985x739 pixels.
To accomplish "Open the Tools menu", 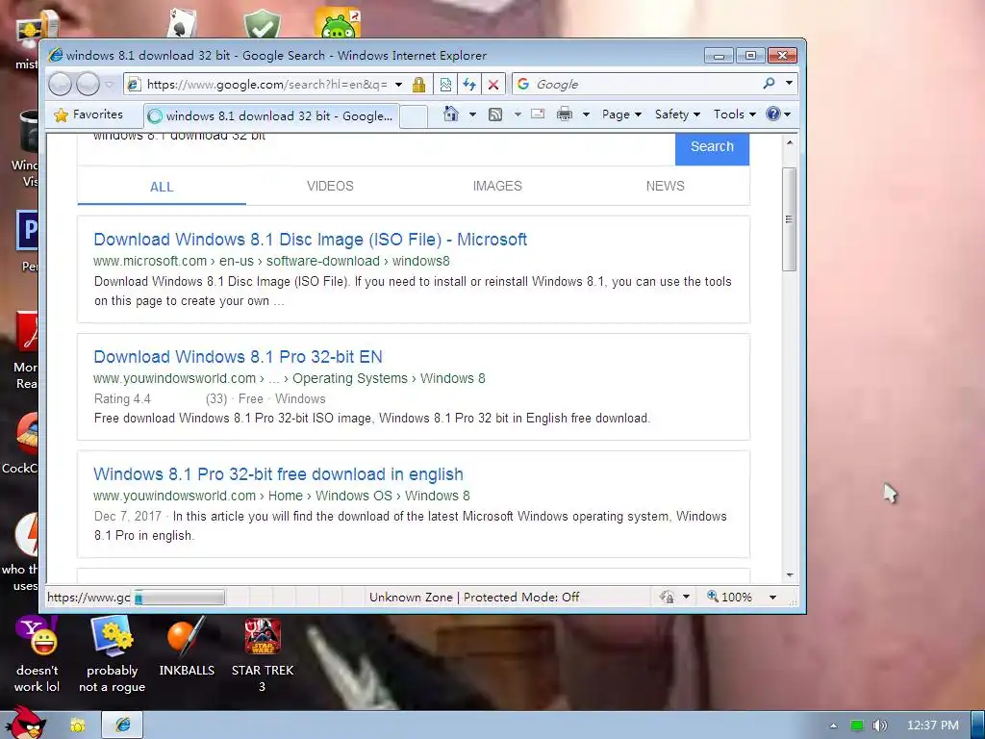I will 734,115.
